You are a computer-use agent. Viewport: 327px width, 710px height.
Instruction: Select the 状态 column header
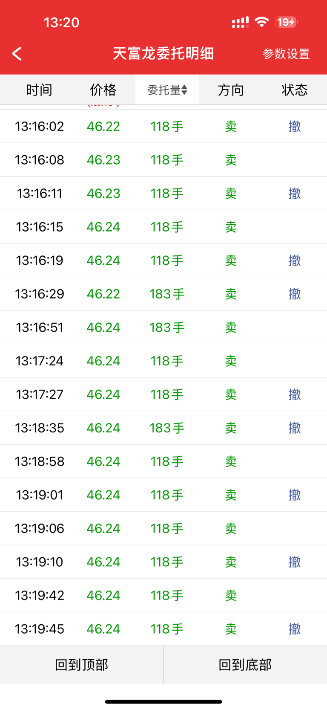(x=295, y=90)
